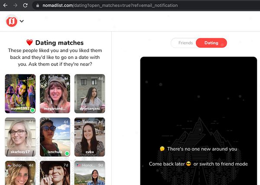
Task: Go forward using browser forward arrow
Action: click(15, 5)
